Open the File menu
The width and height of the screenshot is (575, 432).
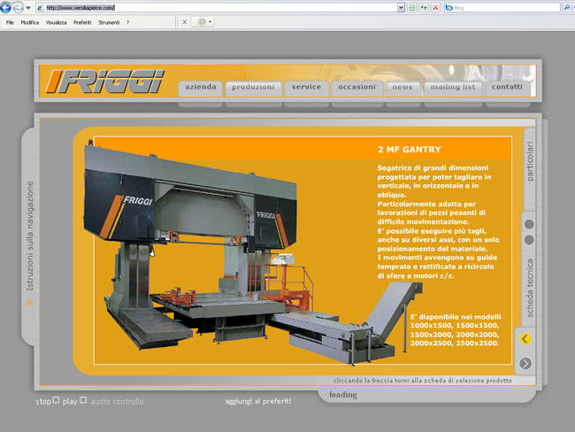coord(10,22)
